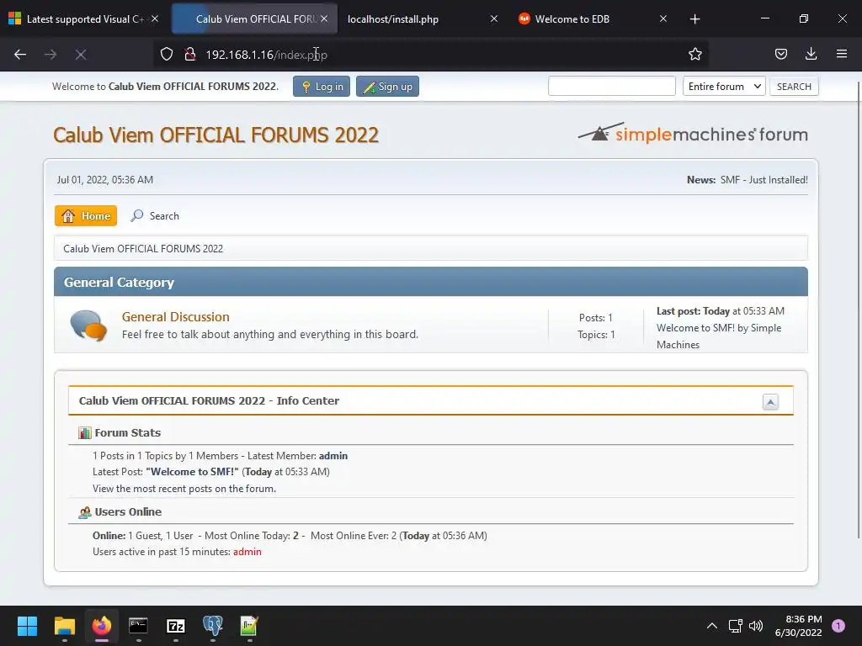The image size is (862, 646).
Task: Open the network tray icon
Action: [x=735, y=626]
